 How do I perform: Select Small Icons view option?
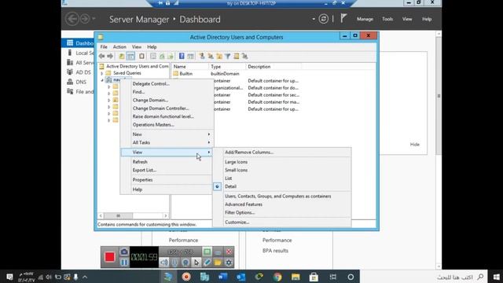coord(236,170)
